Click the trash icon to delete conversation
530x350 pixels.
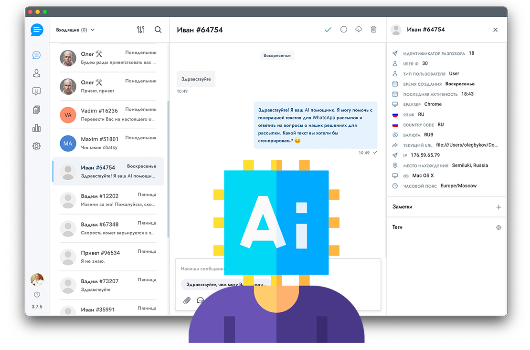coord(373,30)
